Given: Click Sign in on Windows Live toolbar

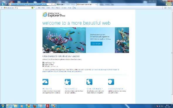Looking at the screenshot, I should [170, 8].
